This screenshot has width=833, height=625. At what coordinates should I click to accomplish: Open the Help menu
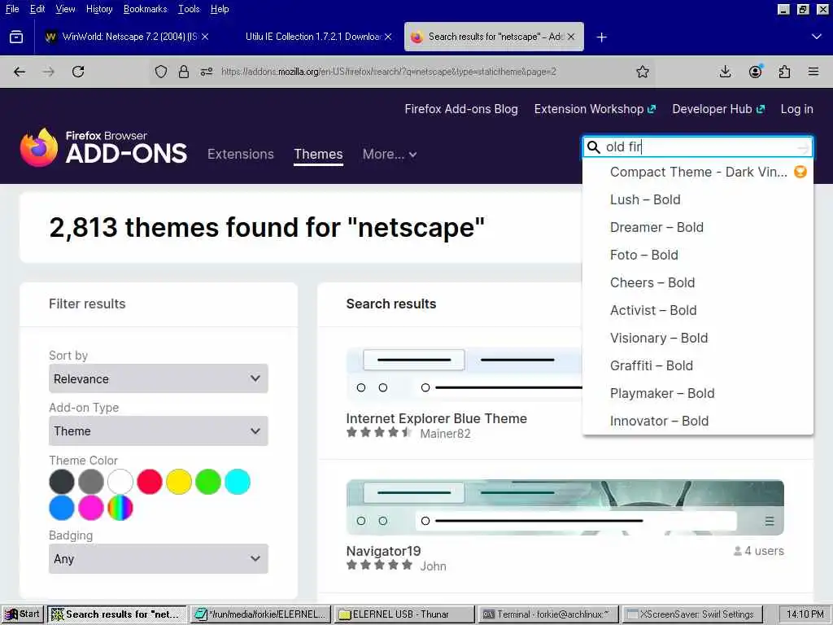pos(220,9)
